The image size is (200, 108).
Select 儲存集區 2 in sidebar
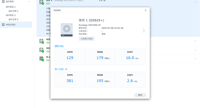pos(11,15)
